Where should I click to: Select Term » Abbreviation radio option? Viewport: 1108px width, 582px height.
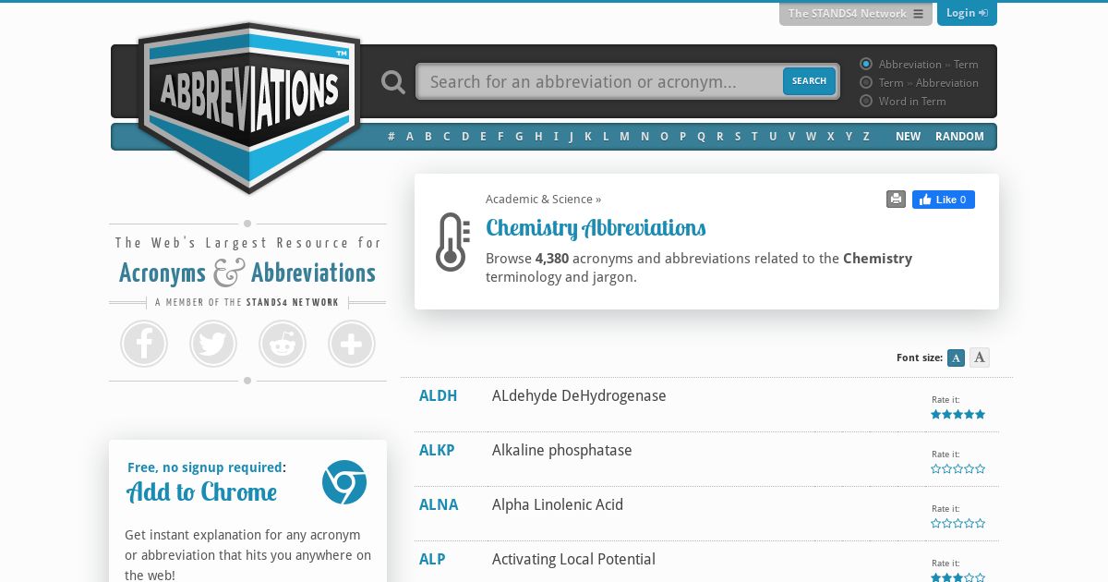(x=866, y=82)
